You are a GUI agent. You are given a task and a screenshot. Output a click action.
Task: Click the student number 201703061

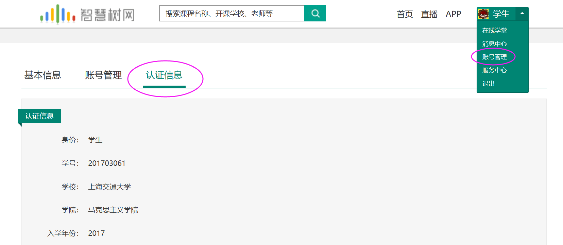[107, 163]
